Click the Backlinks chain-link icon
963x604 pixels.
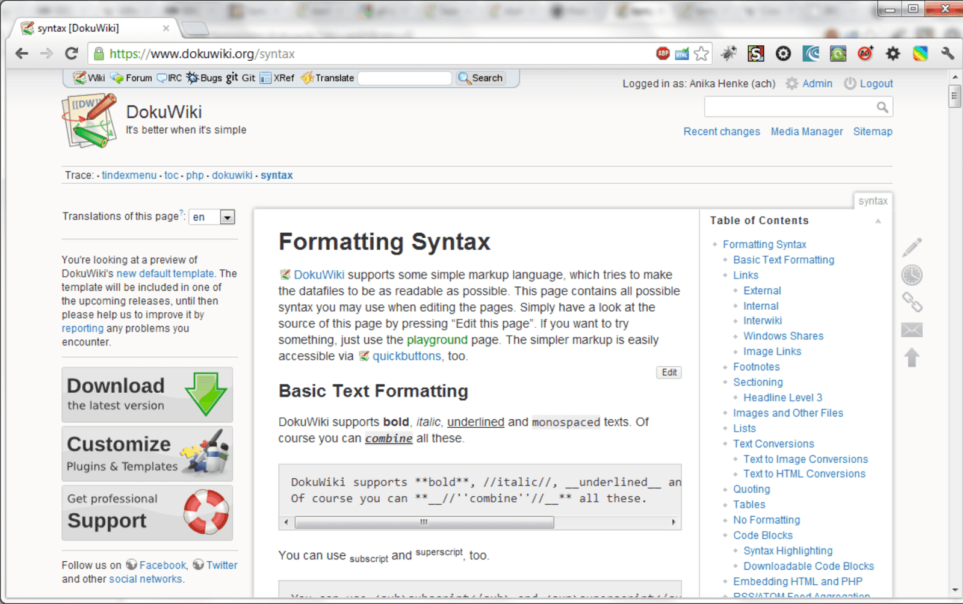point(912,303)
